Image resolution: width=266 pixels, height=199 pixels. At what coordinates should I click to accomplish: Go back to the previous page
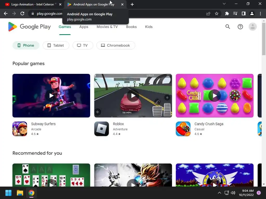point(6,13)
